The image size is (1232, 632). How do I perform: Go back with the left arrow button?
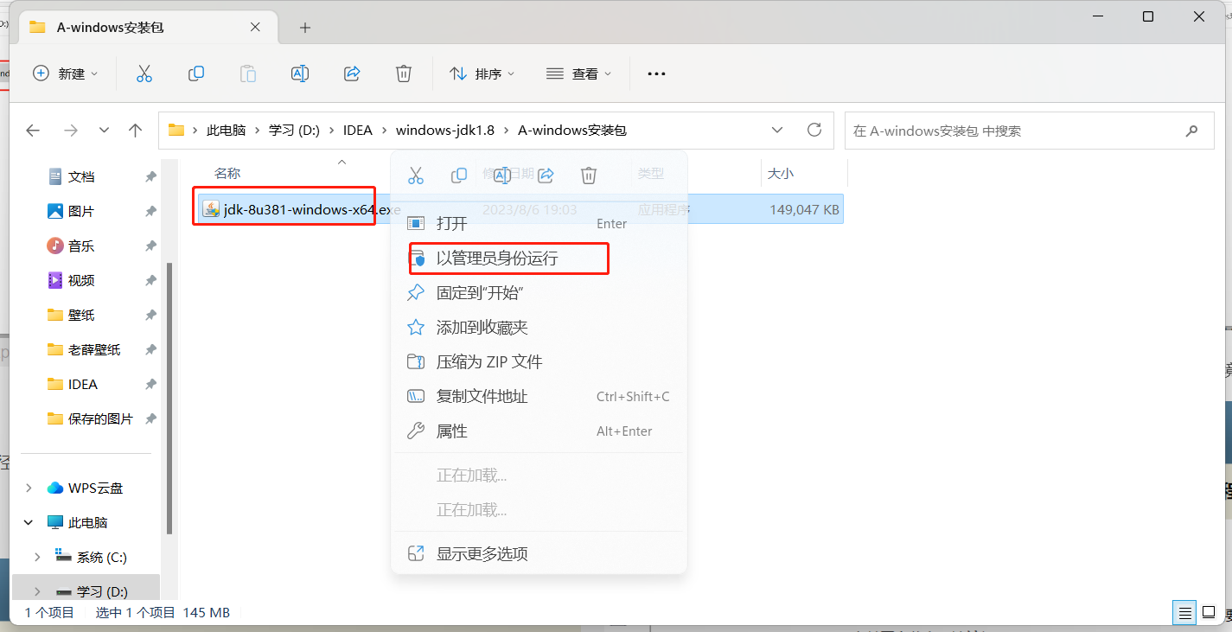click(33, 131)
